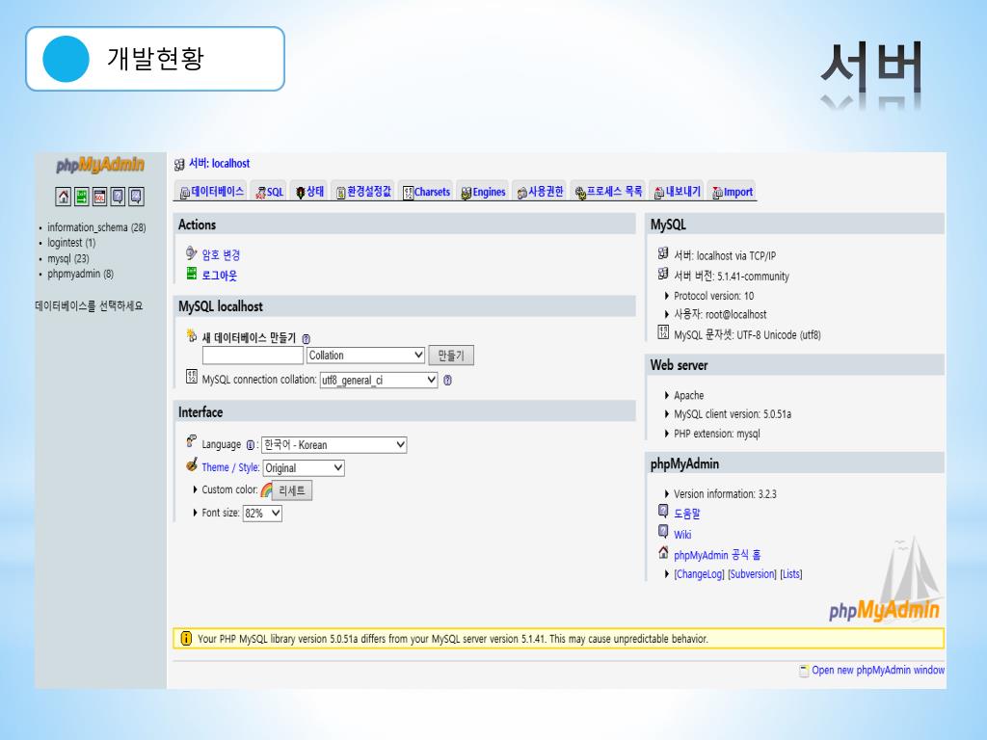This screenshot has width=987, height=740.
Task: Click the text 서버 버전: 5.1.41-community
Action: pyautogui.click(x=731, y=276)
